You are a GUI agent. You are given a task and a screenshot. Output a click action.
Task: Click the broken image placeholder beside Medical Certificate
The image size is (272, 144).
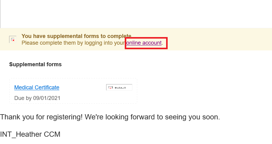(119, 87)
